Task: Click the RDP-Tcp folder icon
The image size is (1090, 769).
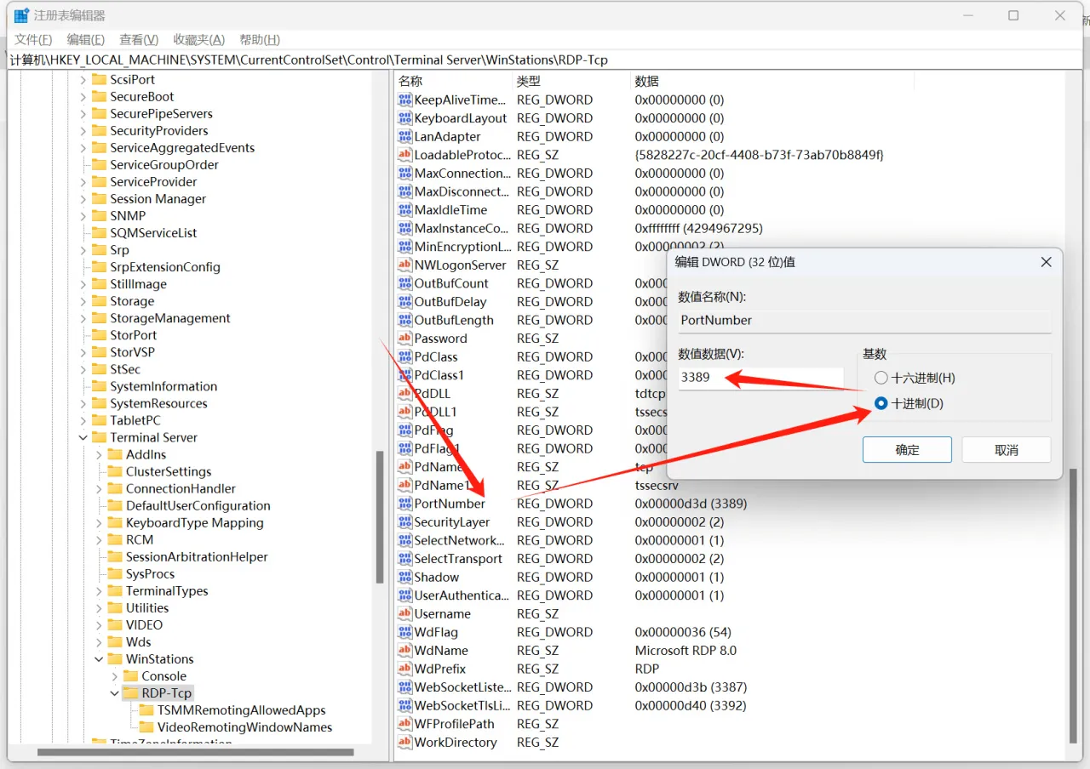Action: coord(130,693)
